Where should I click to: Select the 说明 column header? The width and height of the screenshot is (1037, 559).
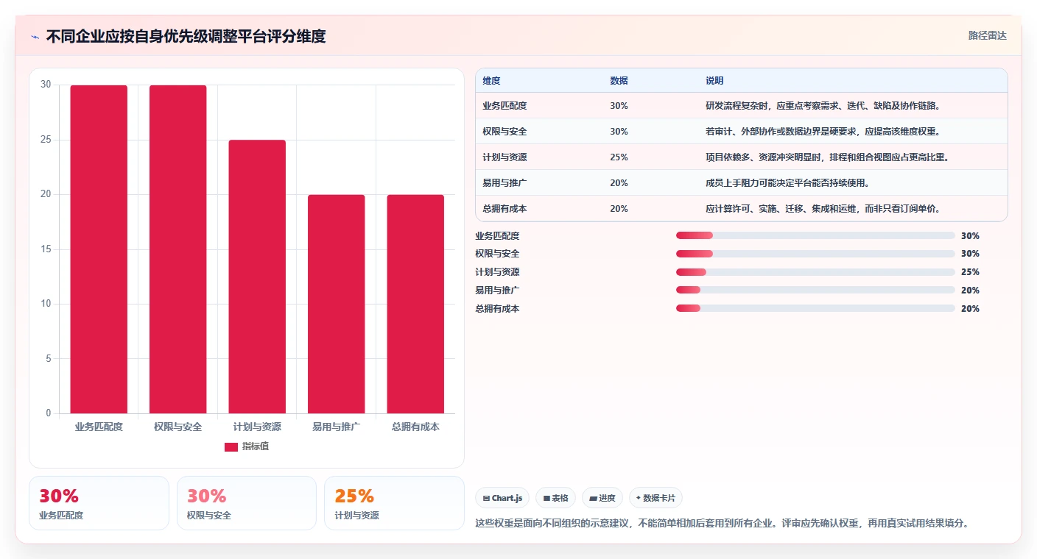[x=714, y=80]
